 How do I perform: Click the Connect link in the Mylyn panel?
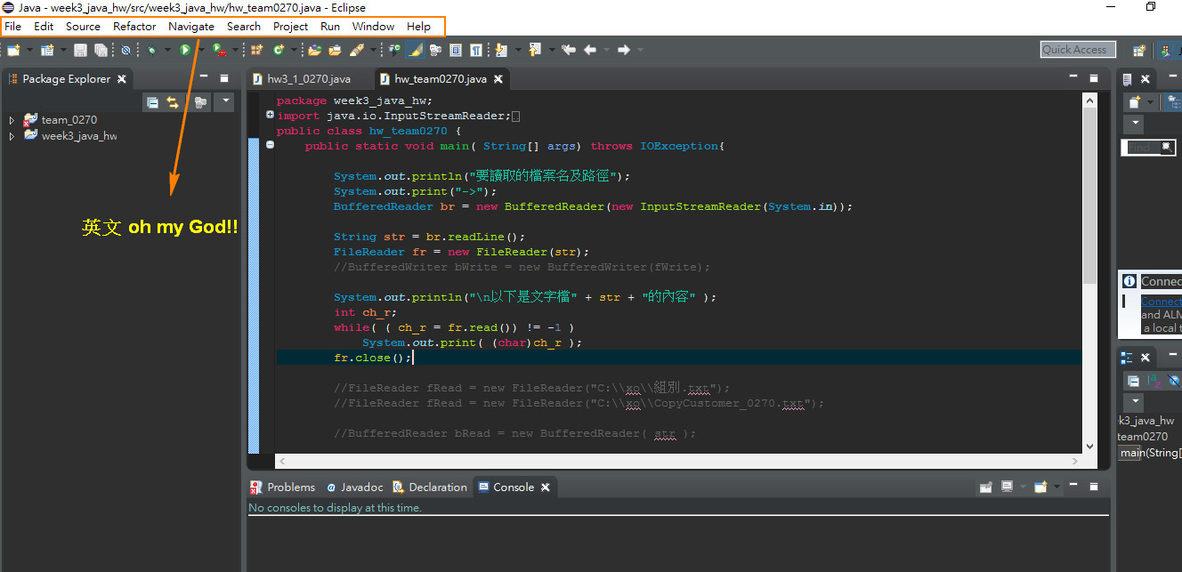[1162, 301]
